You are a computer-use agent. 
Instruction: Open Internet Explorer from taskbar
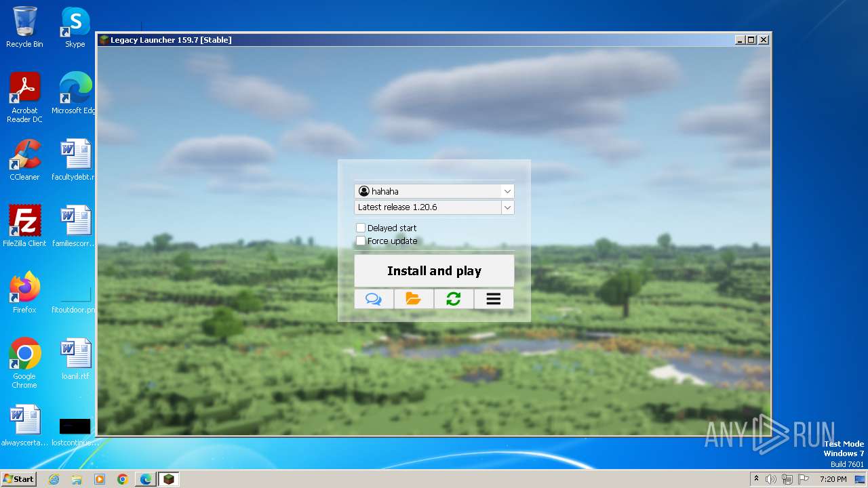point(54,479)
